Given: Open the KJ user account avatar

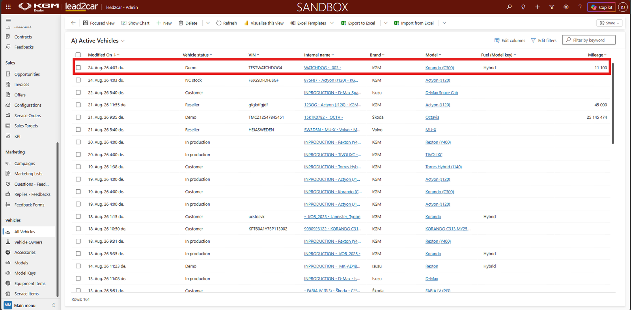Looking at the screenshot, I should pyautogui.click(x=623, y=7).
